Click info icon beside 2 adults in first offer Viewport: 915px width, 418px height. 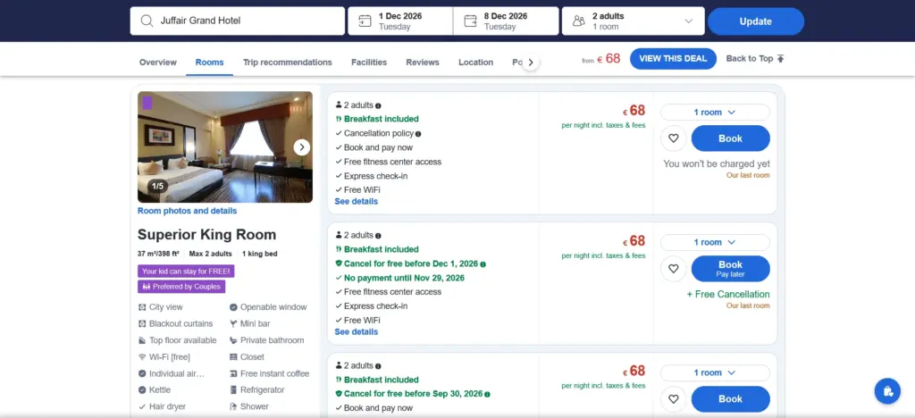click(378, 105)
